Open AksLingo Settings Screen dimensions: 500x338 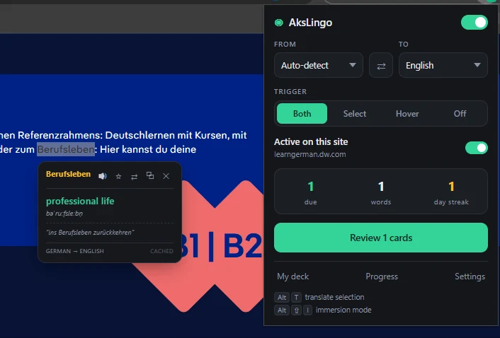[x=470, y=276]
